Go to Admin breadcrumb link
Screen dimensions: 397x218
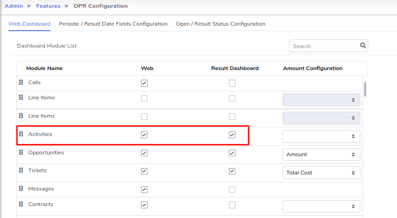coord(14,6)
